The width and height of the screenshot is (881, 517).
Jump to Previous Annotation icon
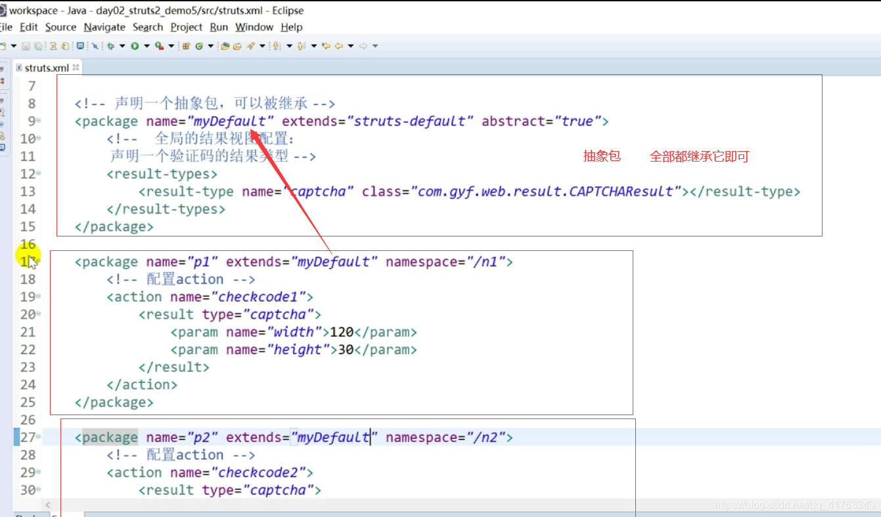[300, 46]
